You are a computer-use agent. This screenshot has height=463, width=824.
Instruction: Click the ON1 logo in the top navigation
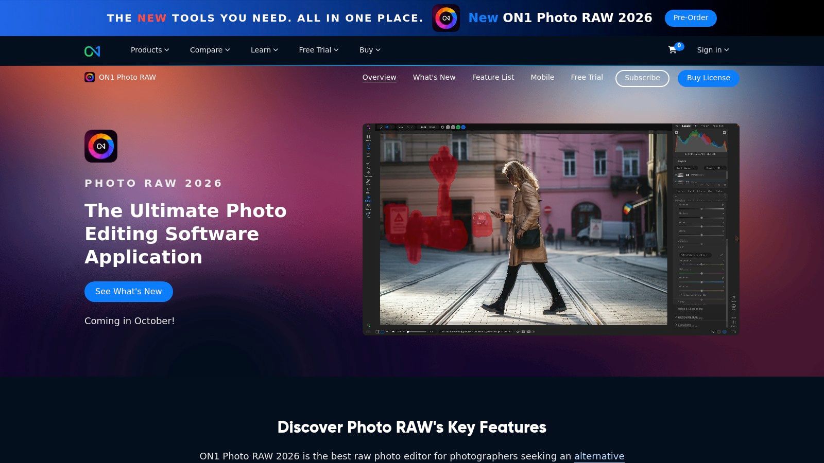(x=92, y=50)
